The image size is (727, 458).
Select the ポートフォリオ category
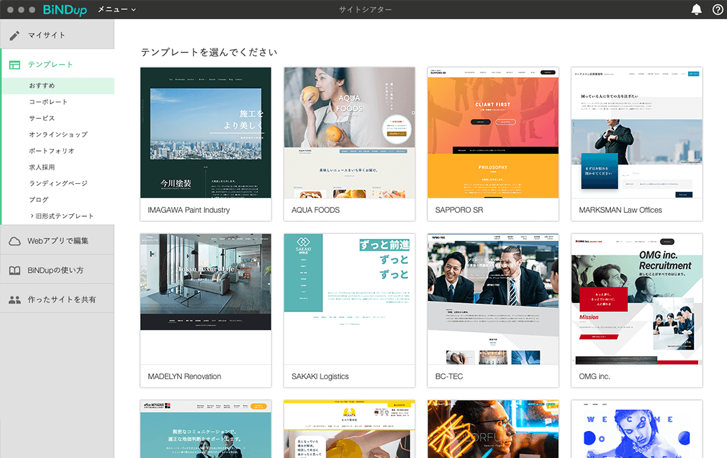51,151
